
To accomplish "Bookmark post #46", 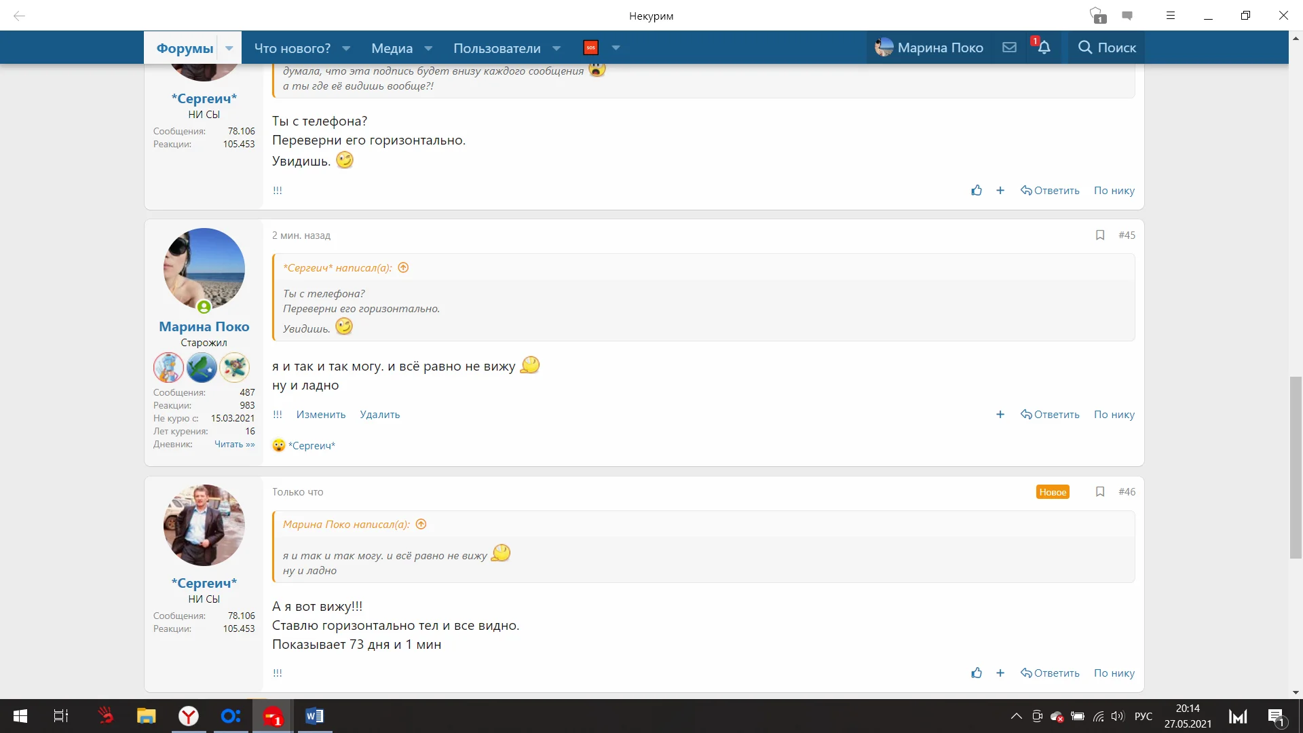I will coord(1100,491).
